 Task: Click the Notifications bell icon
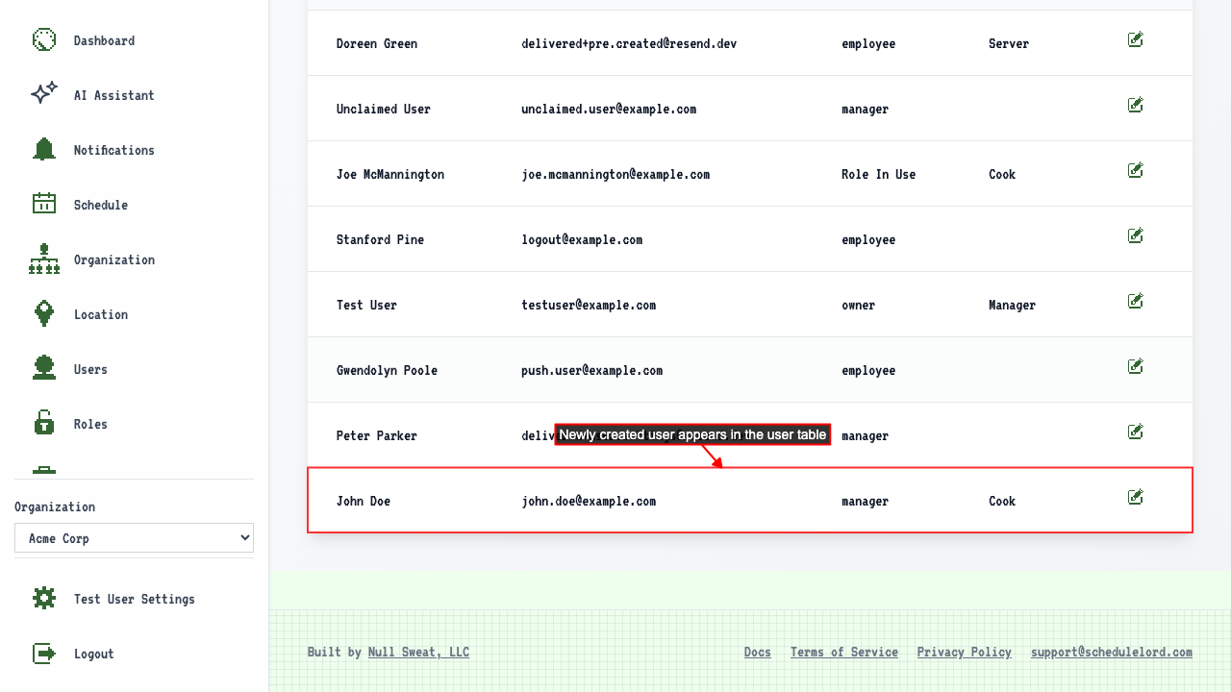[44, 149]
